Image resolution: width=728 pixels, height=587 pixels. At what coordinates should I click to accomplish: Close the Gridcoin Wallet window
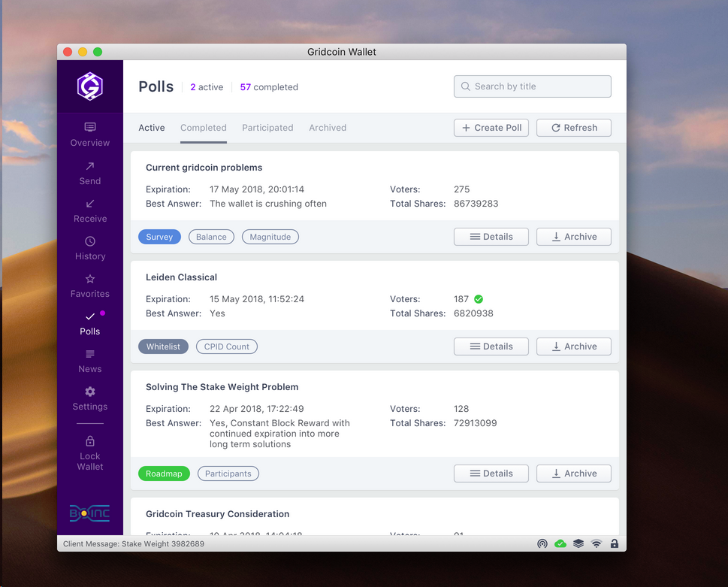point(68,52)
